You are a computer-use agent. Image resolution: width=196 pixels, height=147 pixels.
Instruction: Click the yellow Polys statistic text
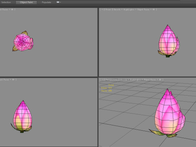click(x=107, y=88)
